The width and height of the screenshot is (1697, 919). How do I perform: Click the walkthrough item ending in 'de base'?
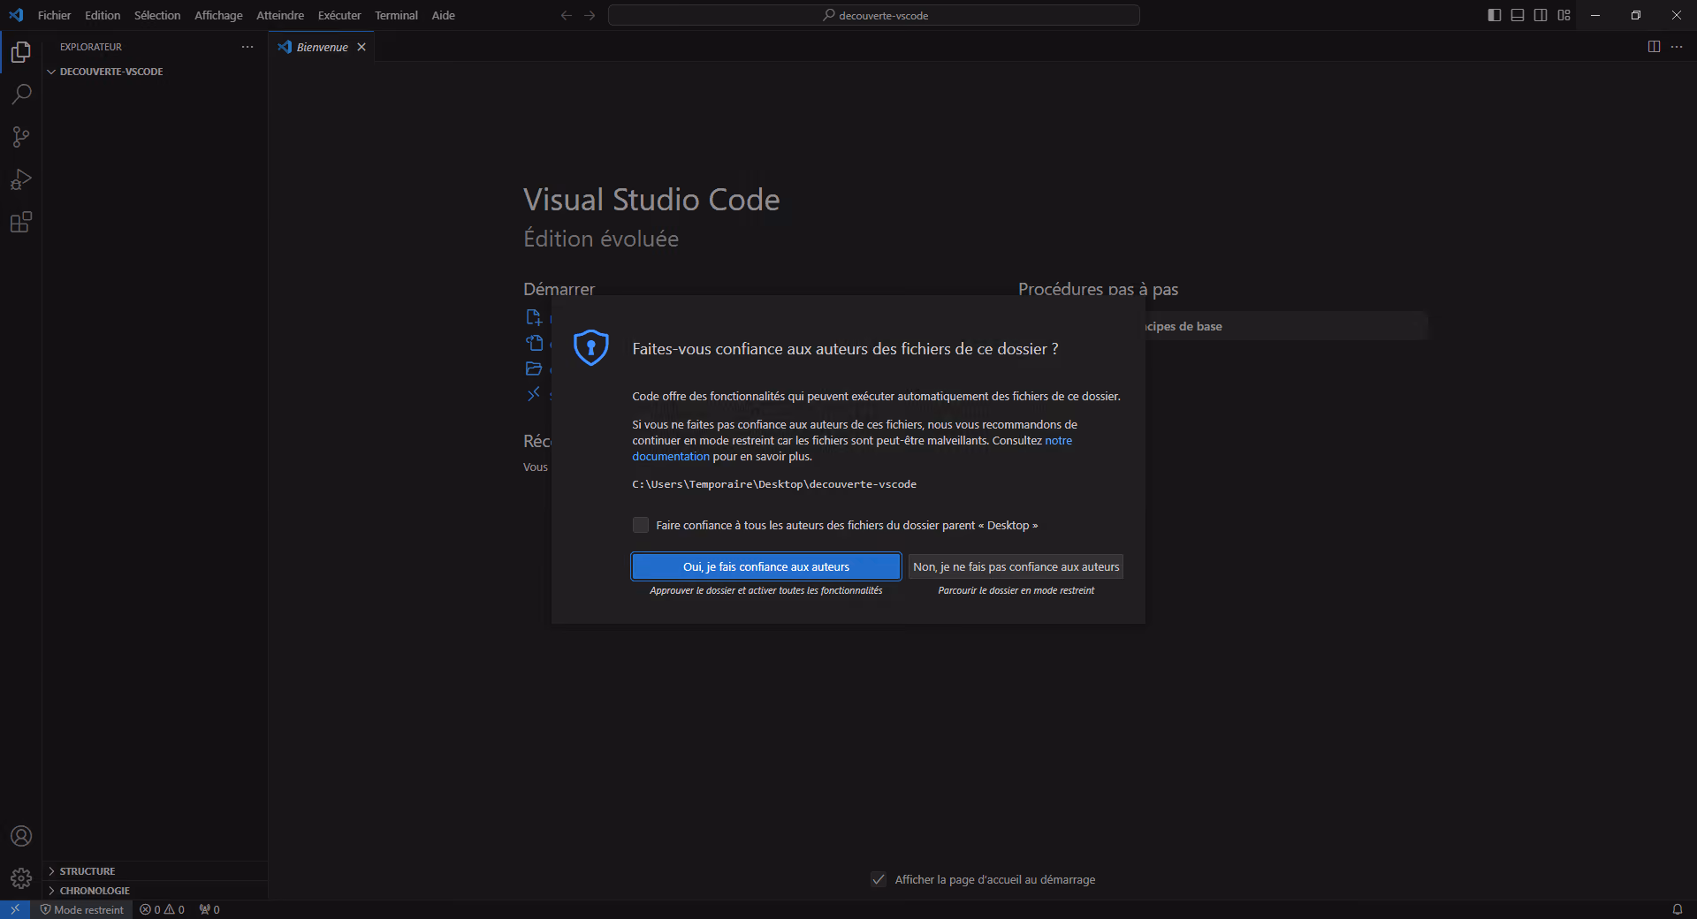click(x=1287, y=326)
